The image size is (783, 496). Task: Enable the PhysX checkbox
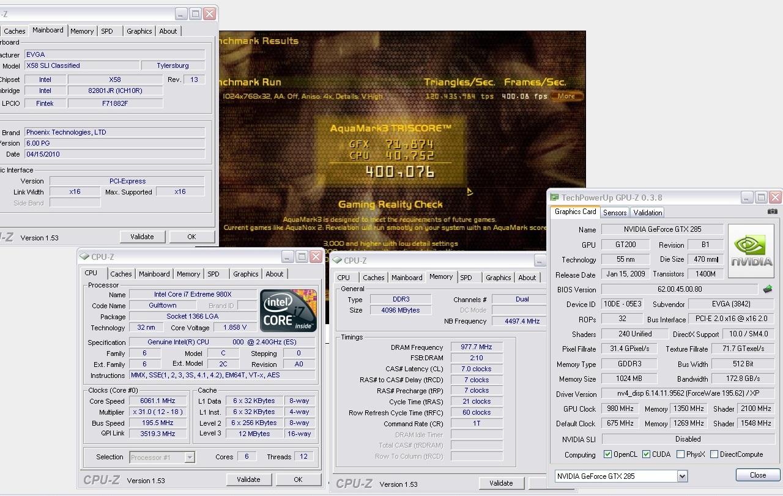pyautogui.click(x=680, y=454)
